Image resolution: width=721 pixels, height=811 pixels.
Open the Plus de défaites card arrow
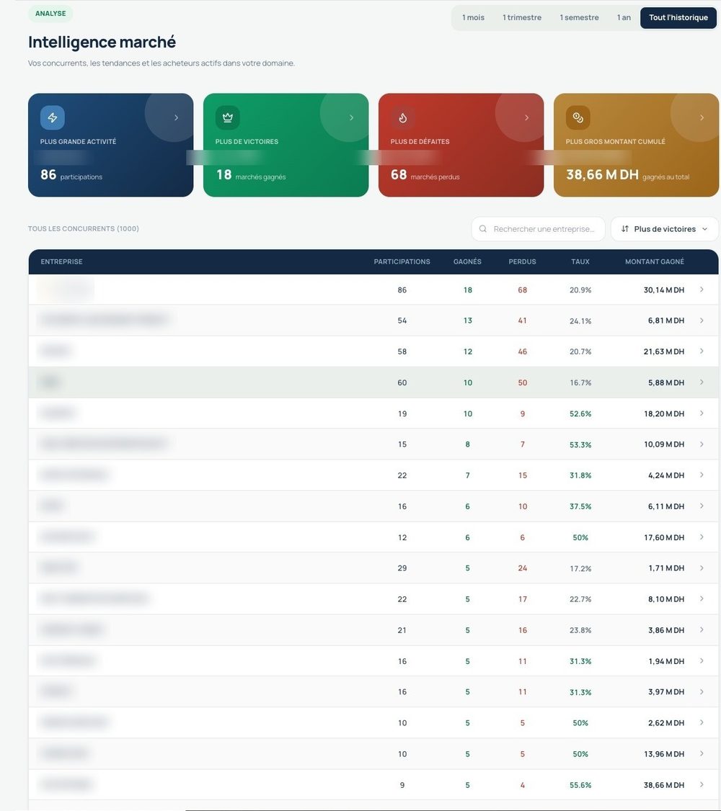[526, 117]
